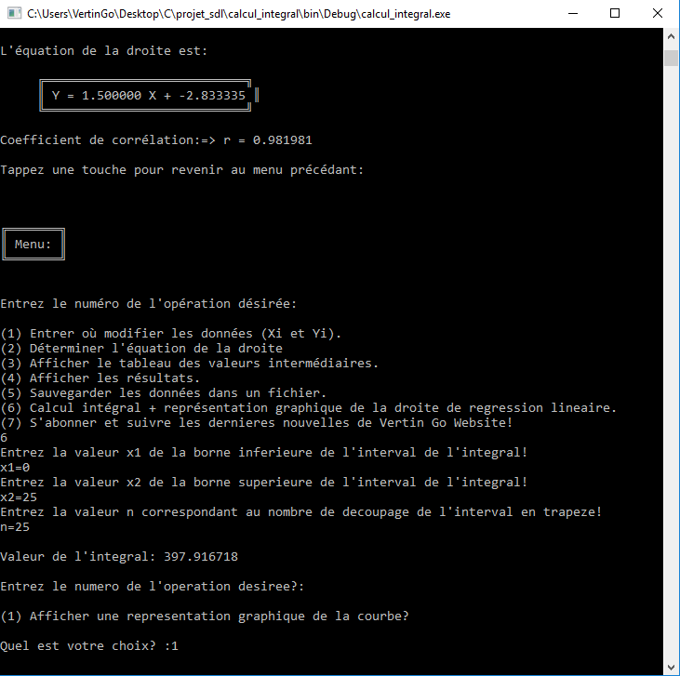Screen dimensions: 680x676
Task: Click option (7) S'abonner Vertin Go Website
Action: (257, 422)
